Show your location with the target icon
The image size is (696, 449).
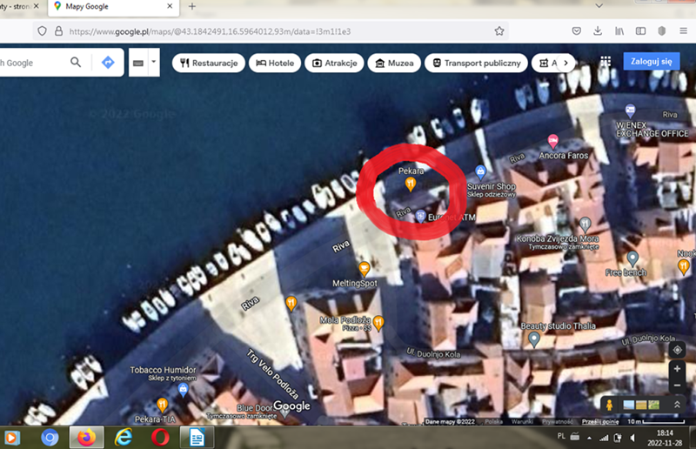(677, 350)
